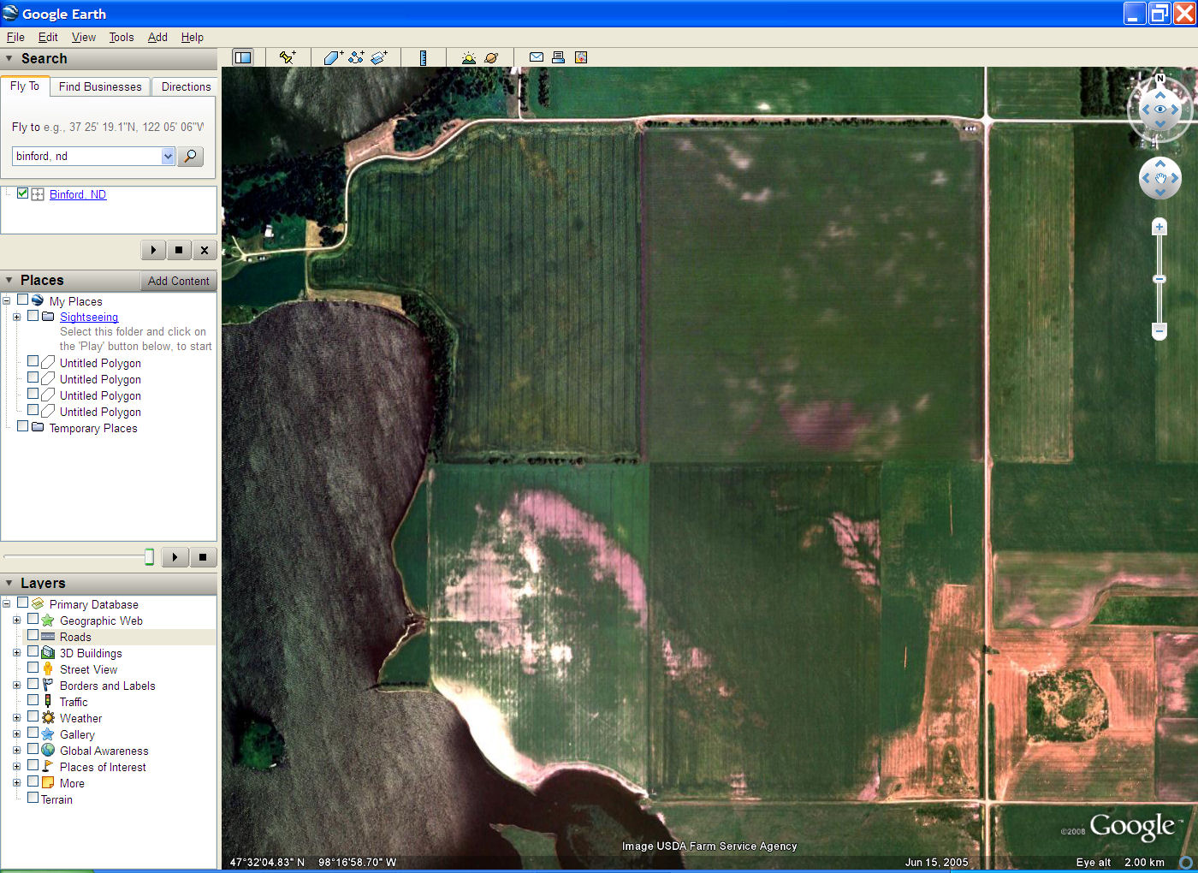Toggle sunlight display icon
This screenshot has height=873, width=1198.
[468, 57]
